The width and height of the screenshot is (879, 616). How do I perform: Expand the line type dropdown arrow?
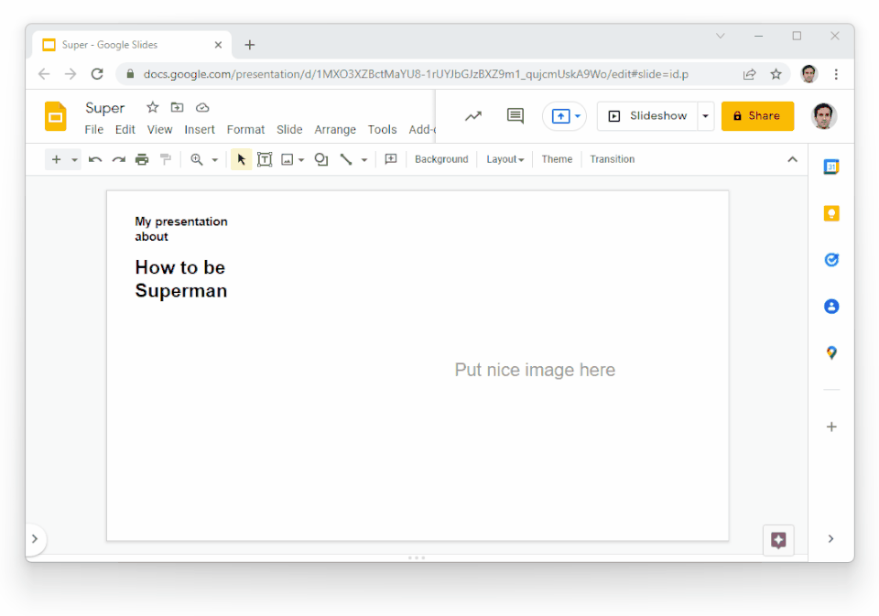click(x=364, y=160)
